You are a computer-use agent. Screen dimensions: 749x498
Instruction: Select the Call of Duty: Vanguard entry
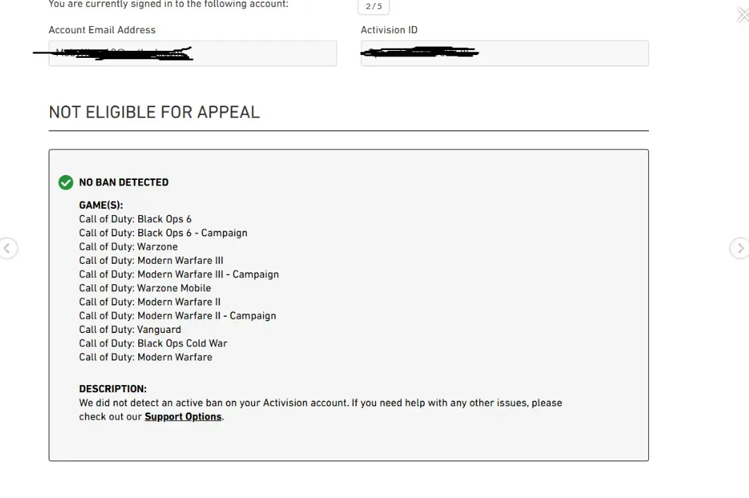130,329
